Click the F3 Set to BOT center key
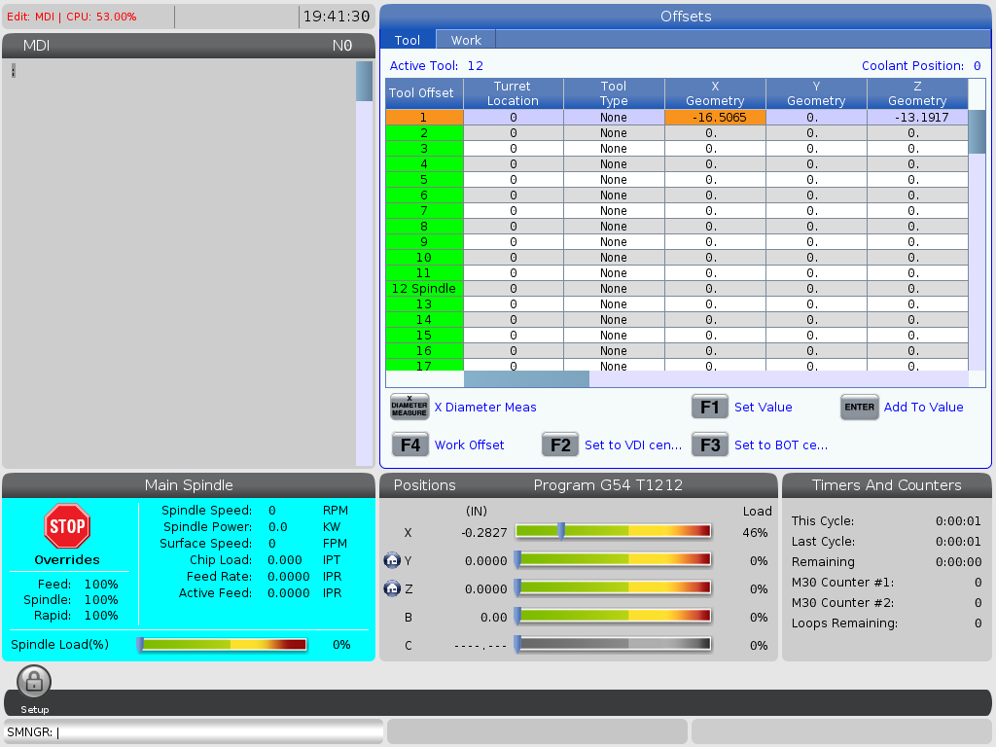 (709, 445)
